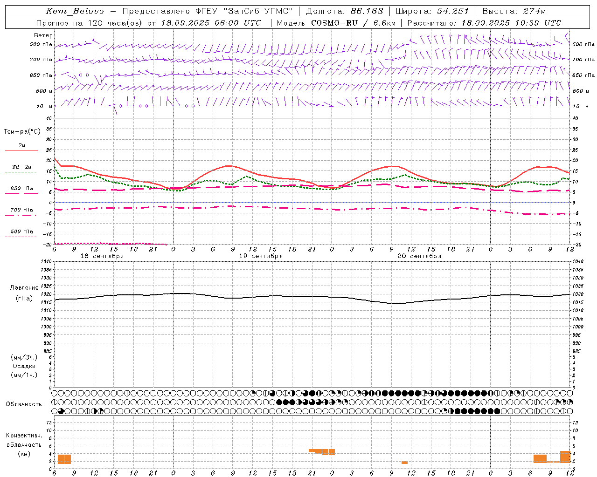Image resolution: width=597 pixels, height=477 pixels.
Task: Click the '20 сентября' date label
Action: click(419, 256)
